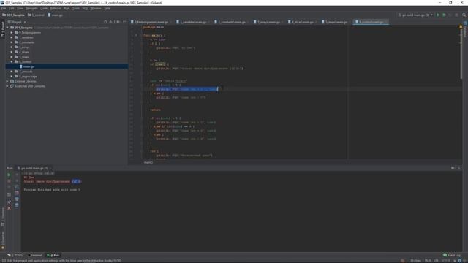Toggle the Run tool window button
Image resolution: width=468 pixels, height=263 pixels.
(53, 255)
